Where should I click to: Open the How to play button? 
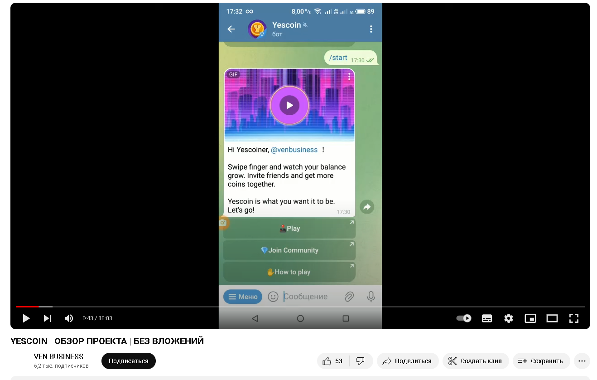(289, 272)
